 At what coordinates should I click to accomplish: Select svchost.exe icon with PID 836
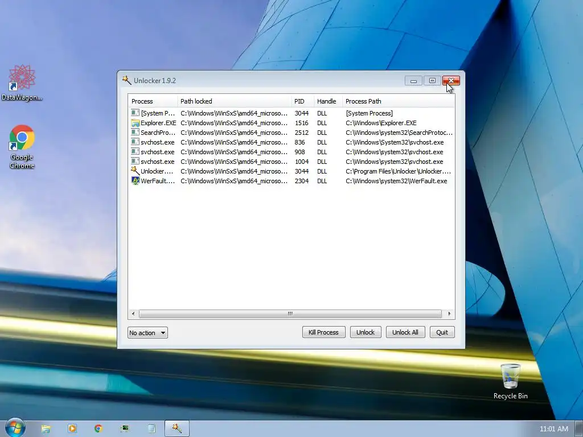(136, 142)
